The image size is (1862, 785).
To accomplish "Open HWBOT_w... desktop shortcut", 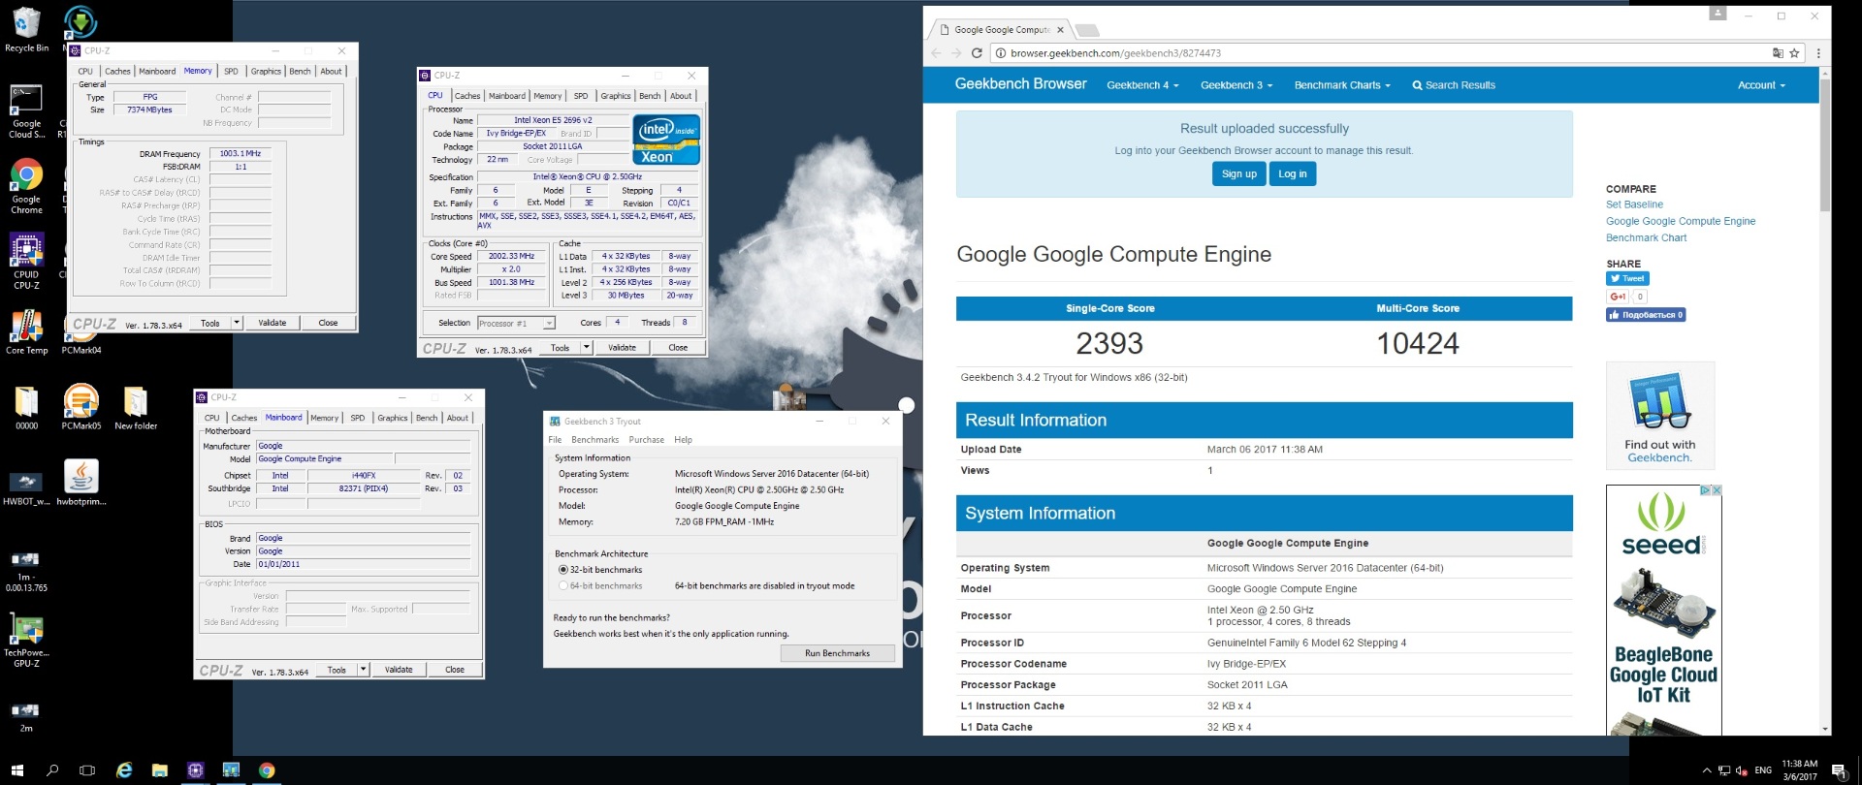I will [x=26, y=487].
